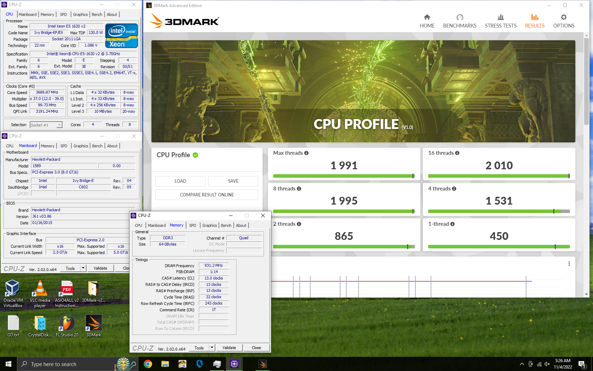Open the Tools dropdown arrow in Memory CPU-Z window
The width and height of the screenshot is (593, 371).
(x=212, y=348)
